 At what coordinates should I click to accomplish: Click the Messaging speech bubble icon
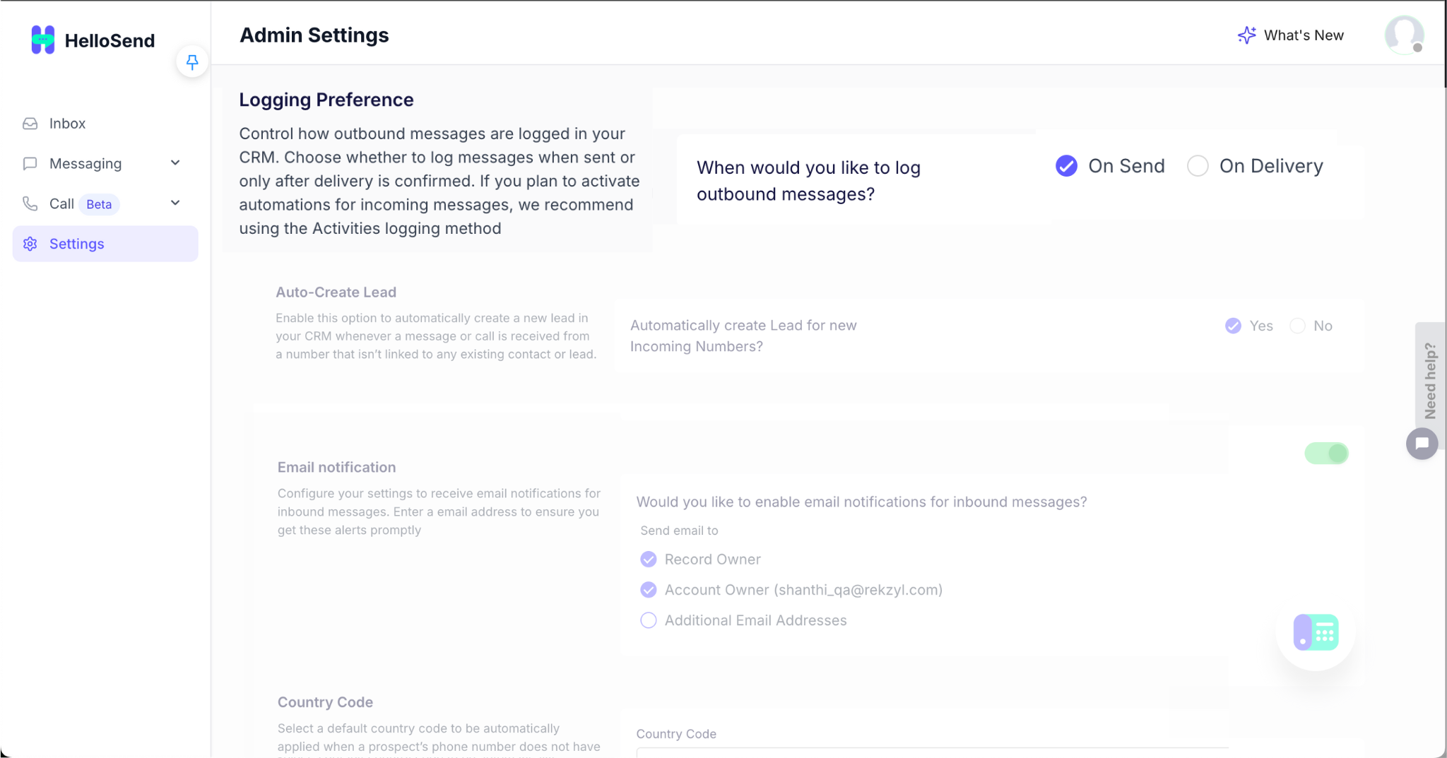tap(30, 164)
